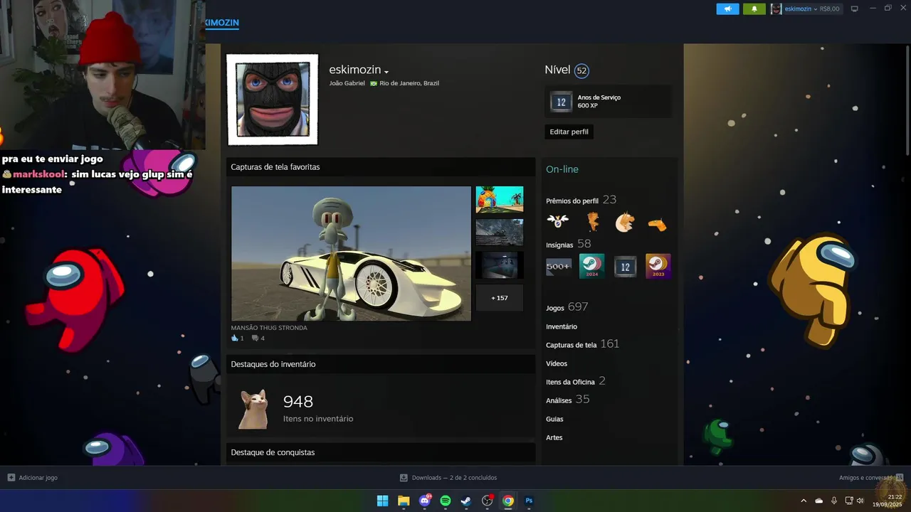Click the orange seahorse-like award icon
Image resolution: width=911 pixels, height=512 pixels.
pos(592,222)
